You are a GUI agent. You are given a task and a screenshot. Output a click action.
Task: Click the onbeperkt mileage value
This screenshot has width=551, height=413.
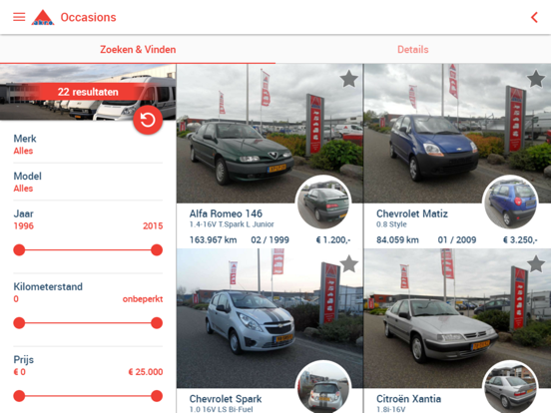click(x=143, y=299)
